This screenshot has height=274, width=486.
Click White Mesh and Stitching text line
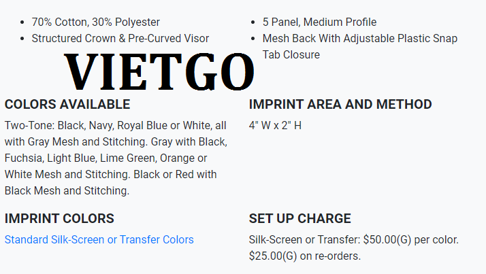[x=110, y=174]
